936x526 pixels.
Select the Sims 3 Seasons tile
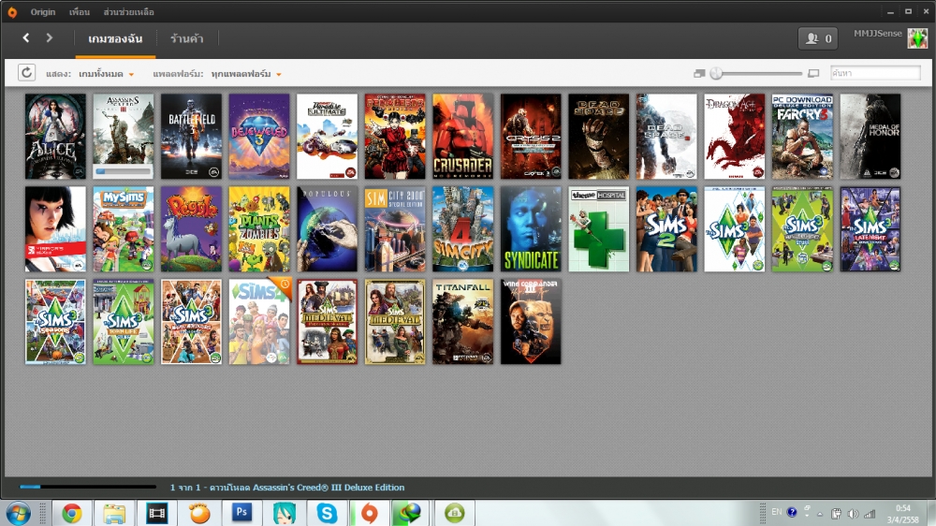(x=55, y=322)
